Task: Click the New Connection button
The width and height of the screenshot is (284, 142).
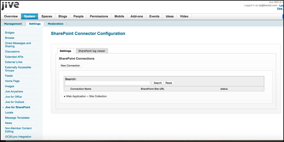Action: (x=70, y=65)
